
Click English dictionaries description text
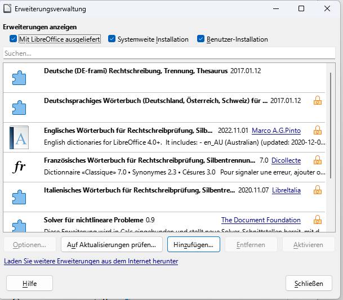click(185, 142)
